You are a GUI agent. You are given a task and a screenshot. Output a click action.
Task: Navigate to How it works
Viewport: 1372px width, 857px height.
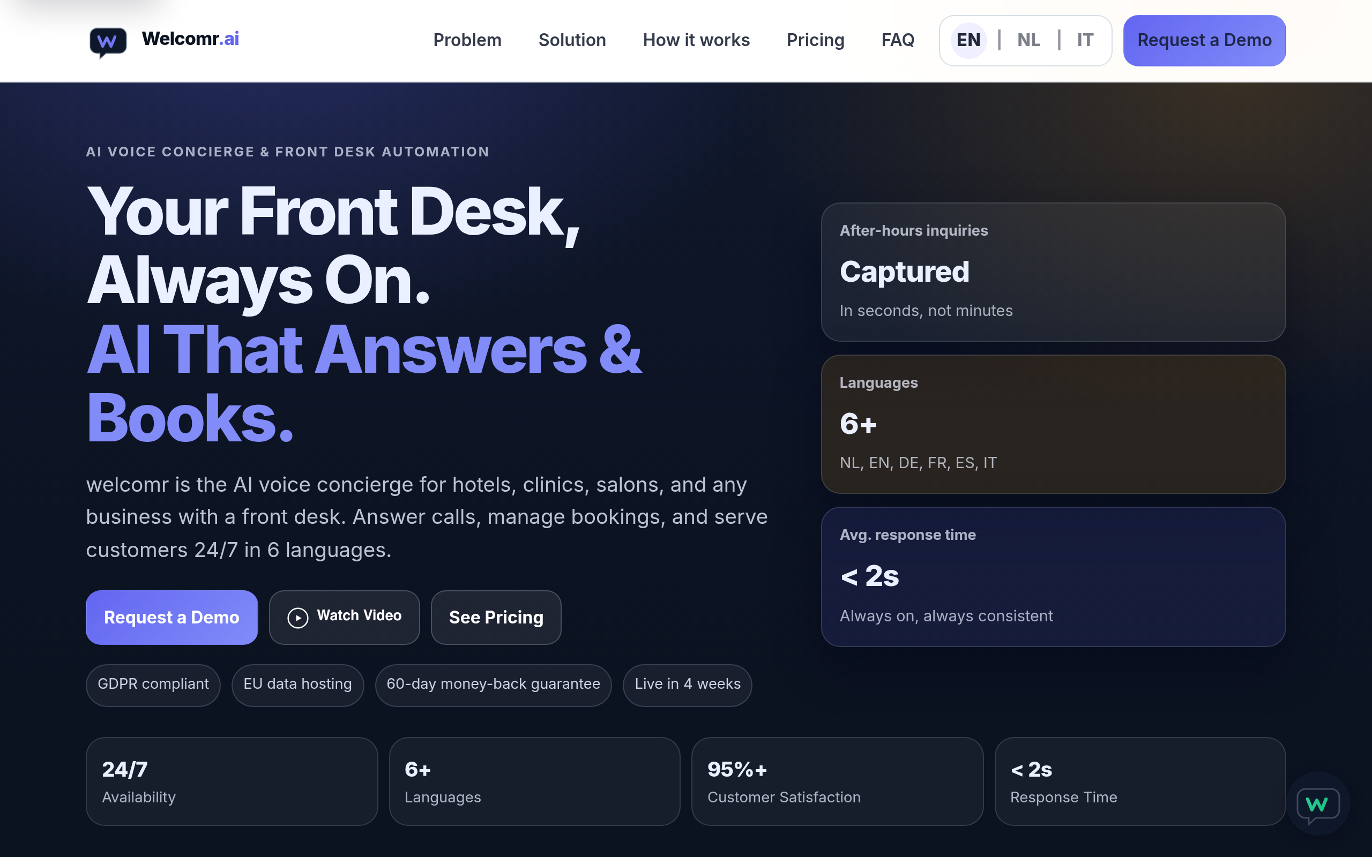[x=696, y=40]
